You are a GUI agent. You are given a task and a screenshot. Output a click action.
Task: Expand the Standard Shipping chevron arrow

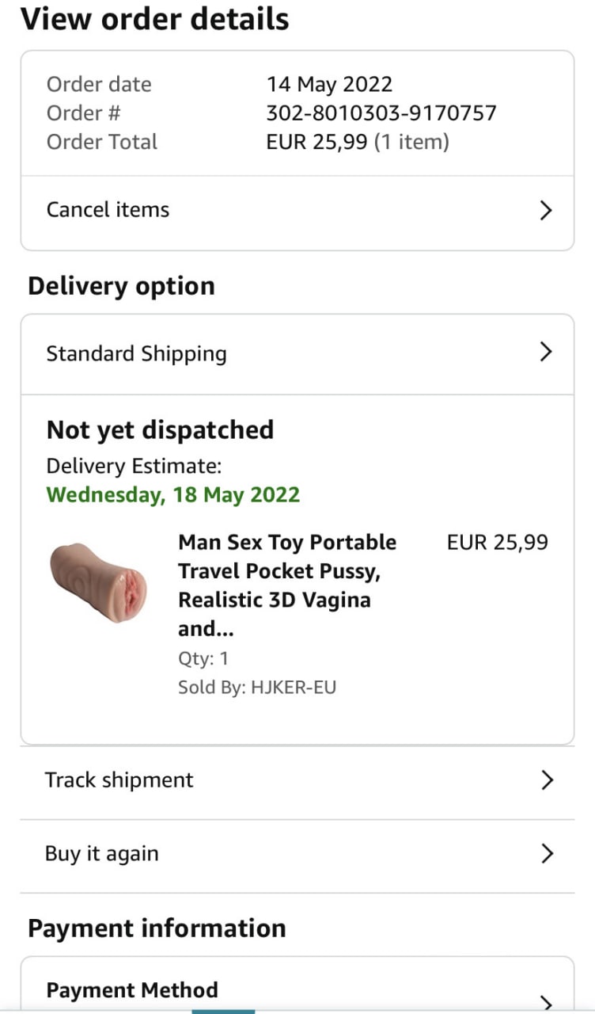pos(545,353)
